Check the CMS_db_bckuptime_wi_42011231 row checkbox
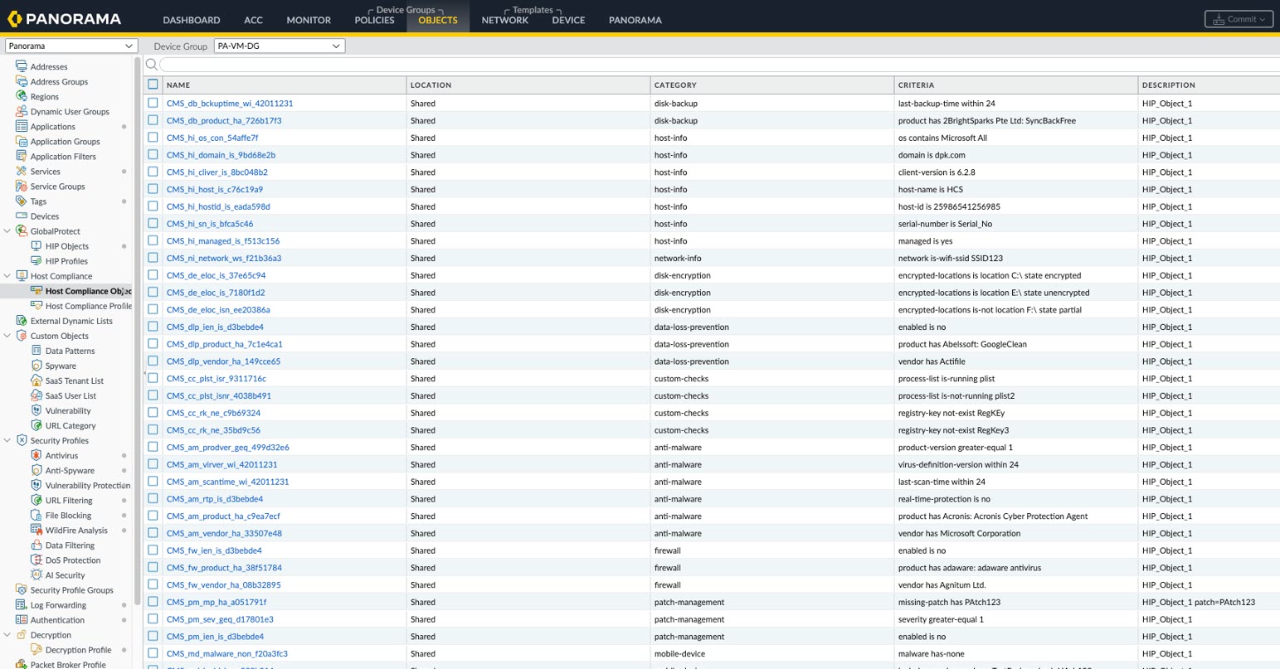Viewport: 1280px width, 669px height. point(153,104)
